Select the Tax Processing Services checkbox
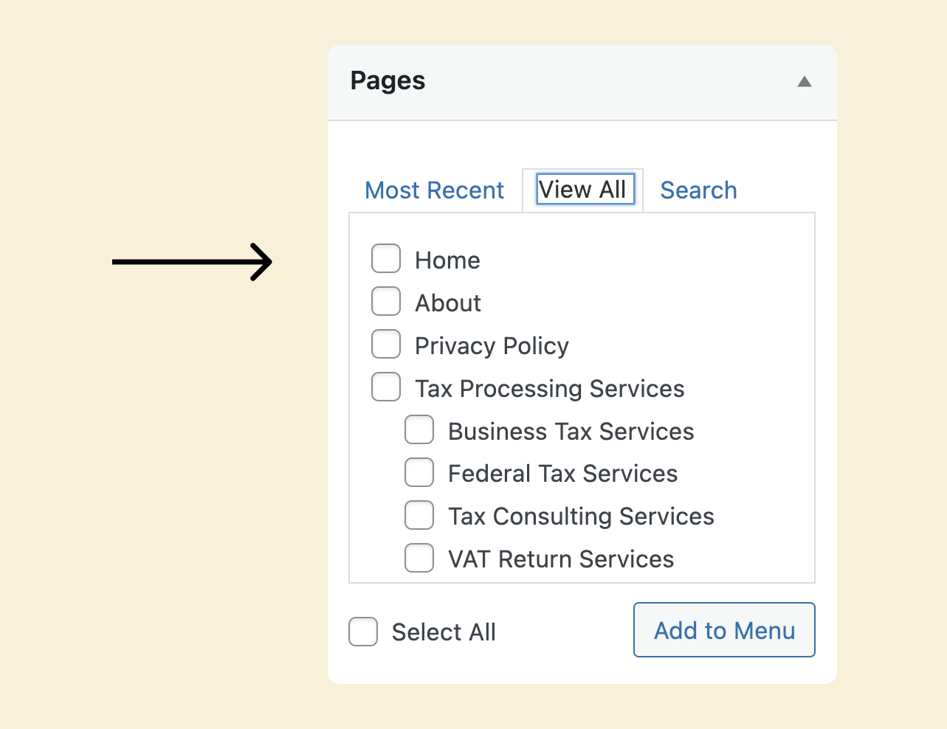Image resolution: width=947 pixels, height=729 pixels. click(386, 387)
